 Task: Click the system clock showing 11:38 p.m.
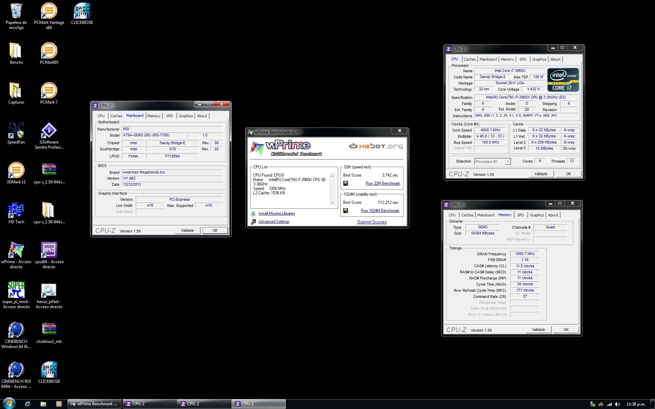[x=636, y=404]
